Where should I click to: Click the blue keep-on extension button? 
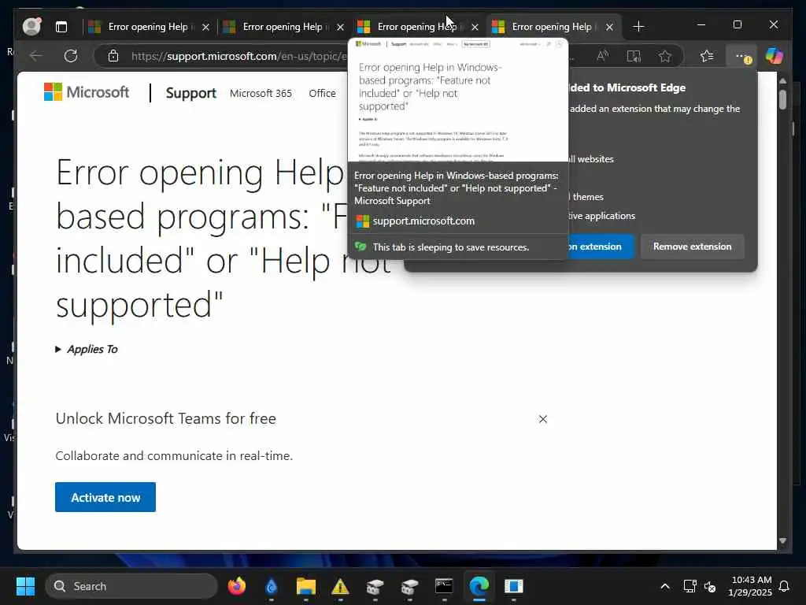(x=601, y=247)
